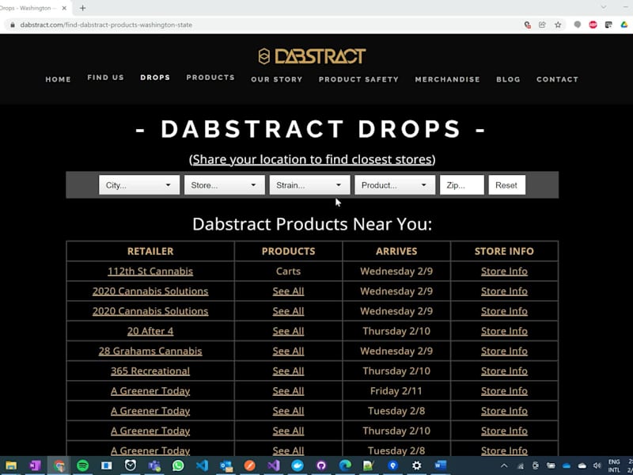Click the ARRIVES column header
This screenshot has width=633, height=475.
pyautogui.click(x=396, y=251)
